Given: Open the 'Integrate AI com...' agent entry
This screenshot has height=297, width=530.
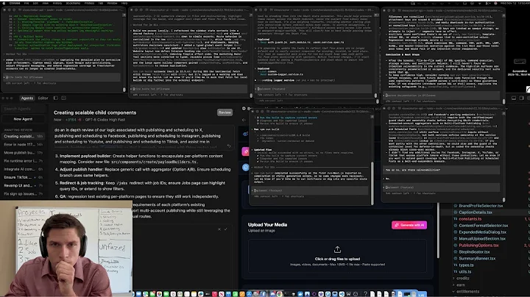Looking at the screenshot, I should pyautogui.click(x=23, y=169).
